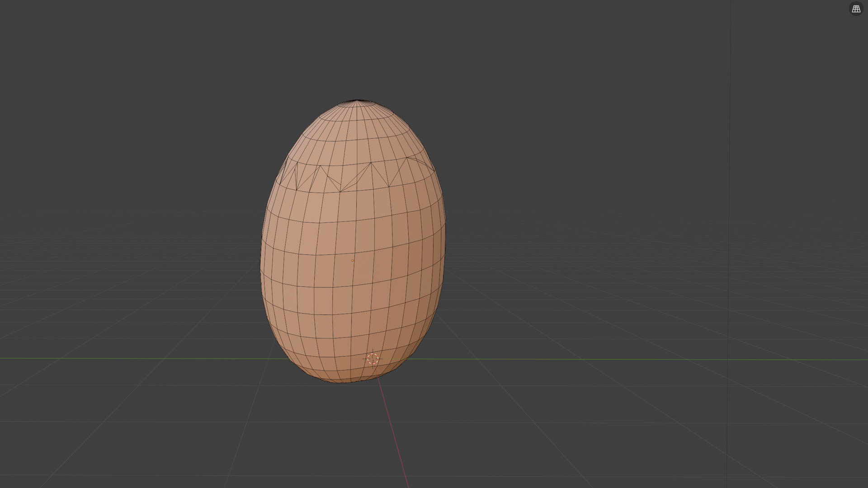Click the green Y-axis line left of the egg
868x488 pixels.
[136, 359]
